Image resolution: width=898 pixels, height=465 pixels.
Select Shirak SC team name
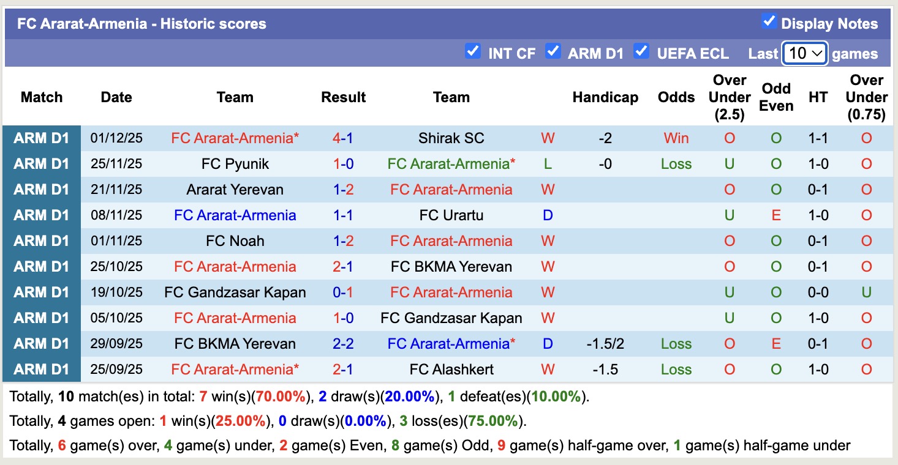click(451, 138)
